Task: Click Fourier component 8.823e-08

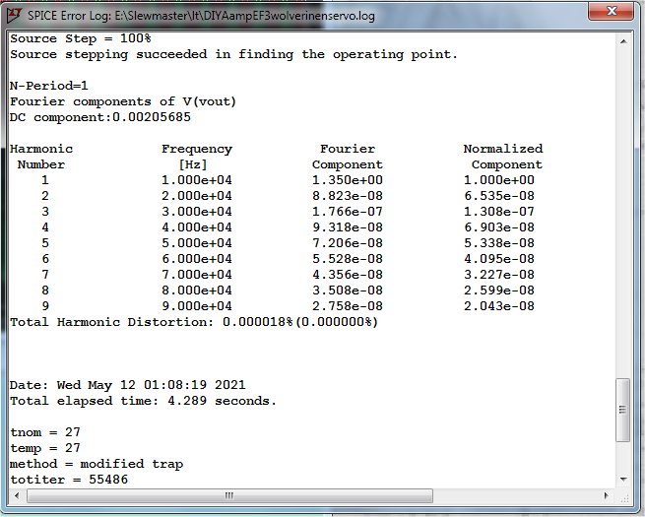Action: click(x=348, y=196)
